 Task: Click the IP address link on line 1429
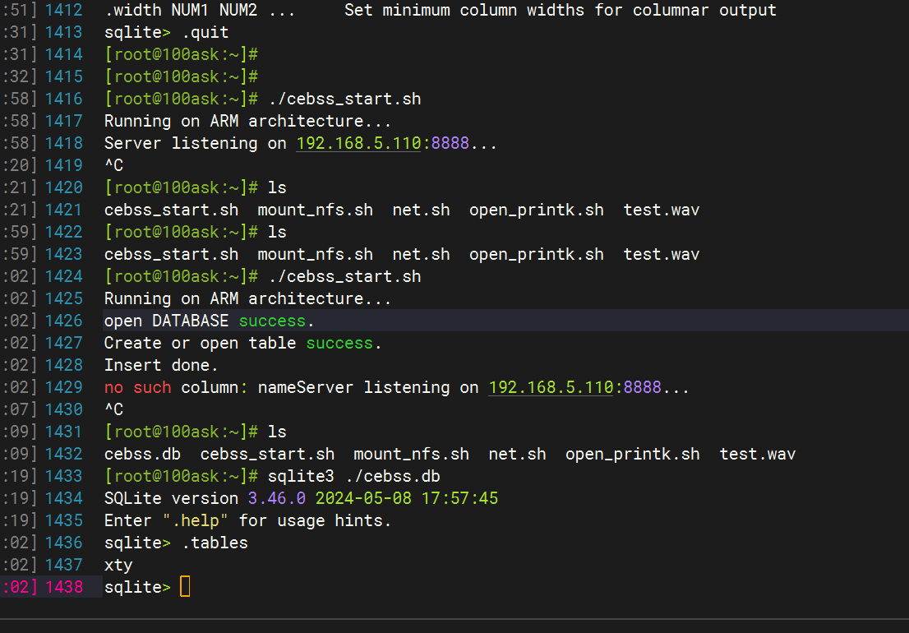542,387
